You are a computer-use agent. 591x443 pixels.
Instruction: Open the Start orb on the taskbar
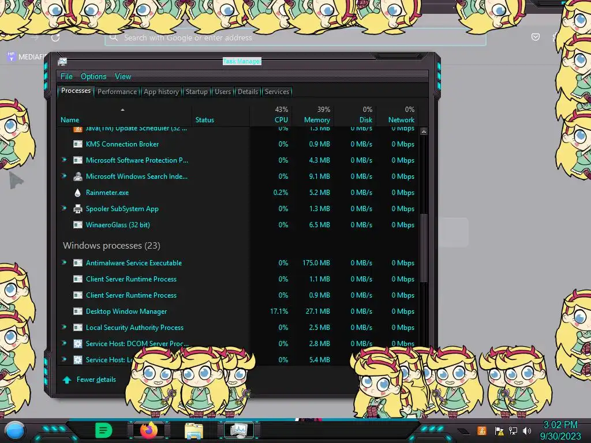click(14, 431)
